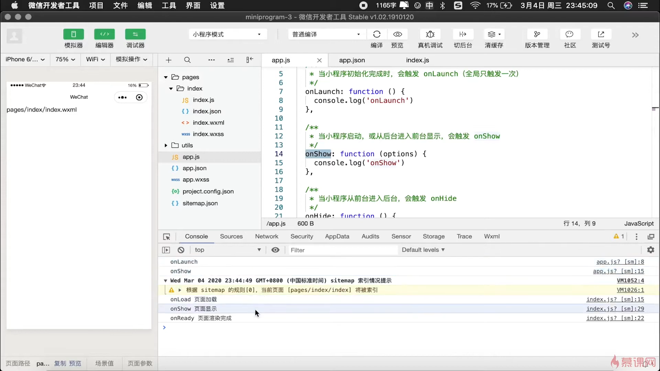Open the 75% zoom dropdown
The height and width of the screenshot is (371, 660).
tap(65, 59)
